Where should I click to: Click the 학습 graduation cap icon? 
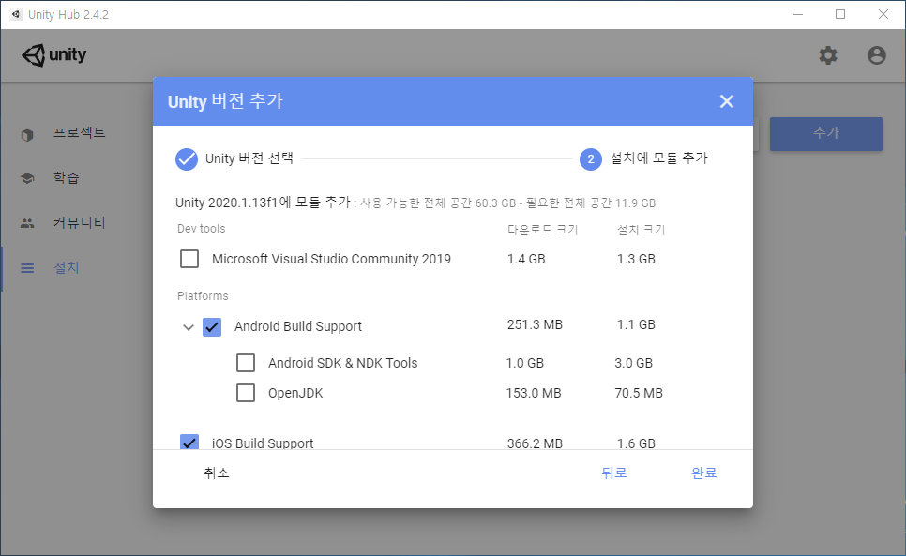tap(27, 178)
